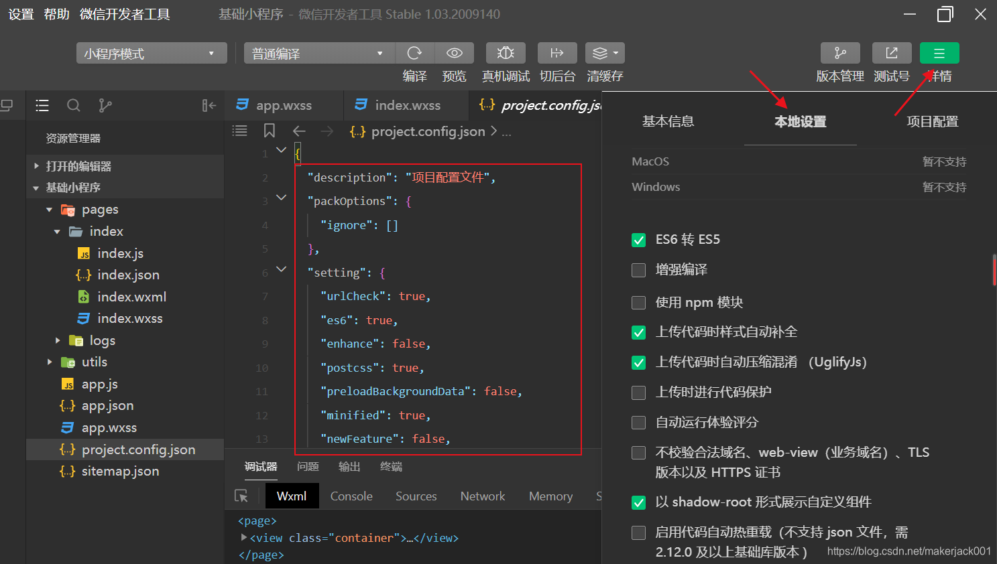Enable 上传时进行代码保护 checkbox

[x=639, y=393]
